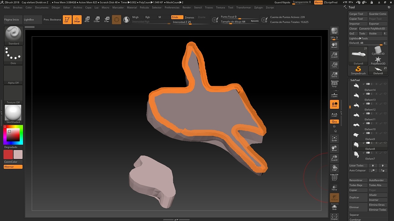Open the Alfas menu
This screenshot has width=394, height=221.
coord(7,7)
